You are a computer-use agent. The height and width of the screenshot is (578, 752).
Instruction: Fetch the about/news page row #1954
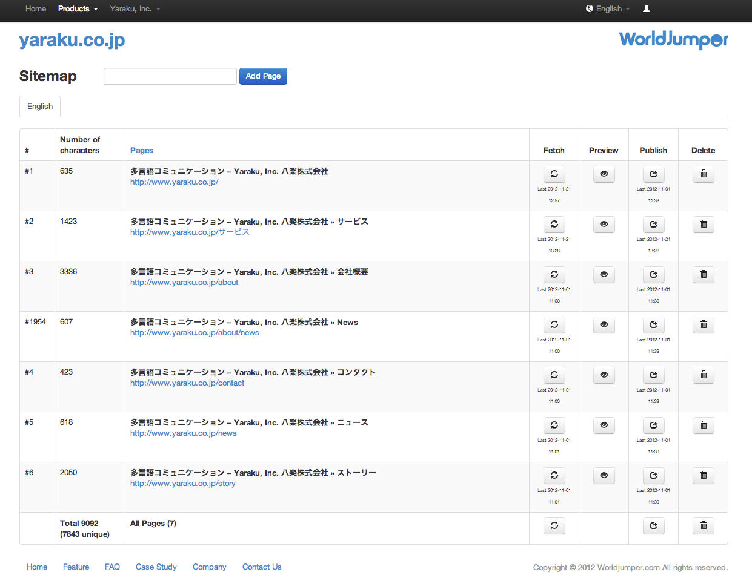coord(554,324)
